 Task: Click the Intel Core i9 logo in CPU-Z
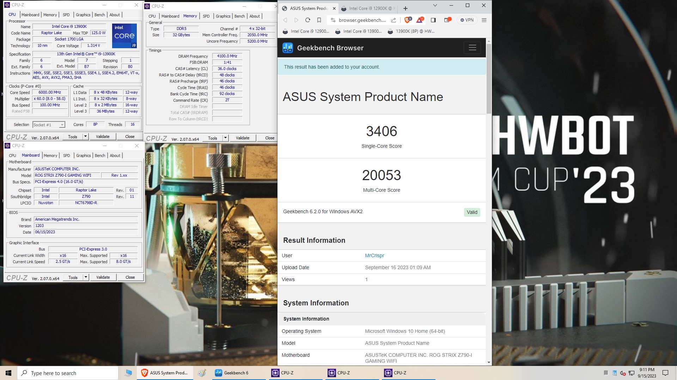tap(124, 36)
